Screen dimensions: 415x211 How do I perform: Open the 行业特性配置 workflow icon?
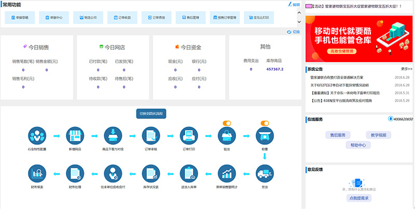pos(37,136)
